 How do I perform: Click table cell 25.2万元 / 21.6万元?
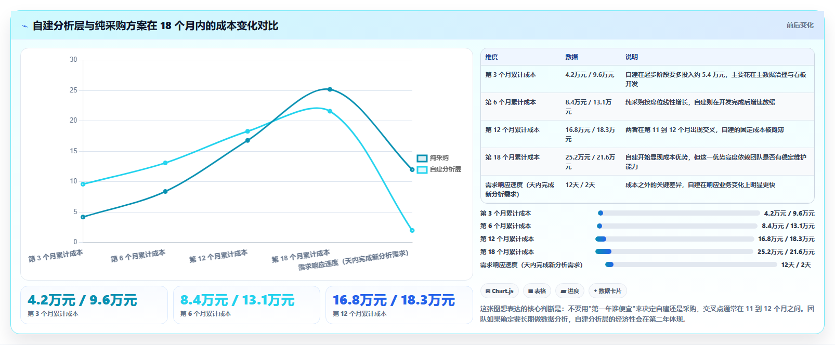[x=590, y=162]
